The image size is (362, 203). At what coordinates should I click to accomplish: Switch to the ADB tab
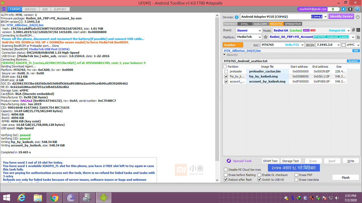[45, 9]
